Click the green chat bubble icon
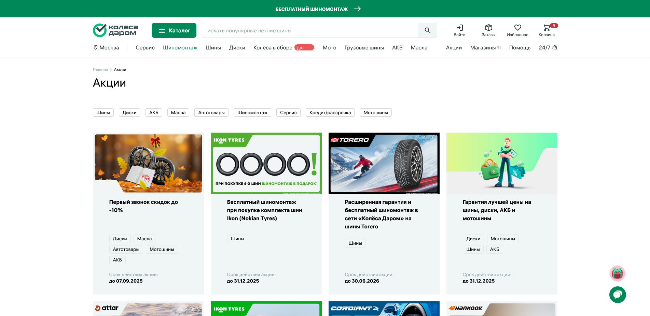Image resolution: width=650 pixels, height=316 pixels. pos(617,295)
